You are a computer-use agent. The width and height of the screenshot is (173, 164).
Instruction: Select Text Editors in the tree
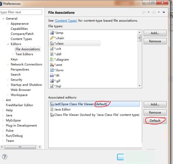tap(24, 54)
